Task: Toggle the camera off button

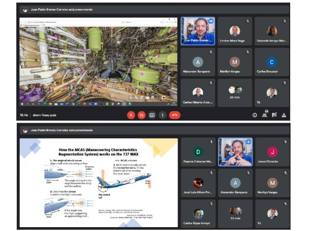Action: [x=142, y=115]
